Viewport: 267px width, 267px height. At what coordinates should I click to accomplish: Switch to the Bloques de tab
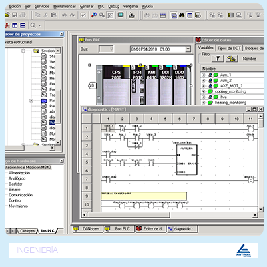254,48
